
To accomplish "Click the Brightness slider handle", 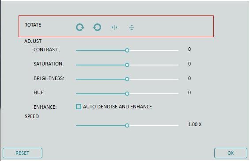I will (x=127, y=79).
